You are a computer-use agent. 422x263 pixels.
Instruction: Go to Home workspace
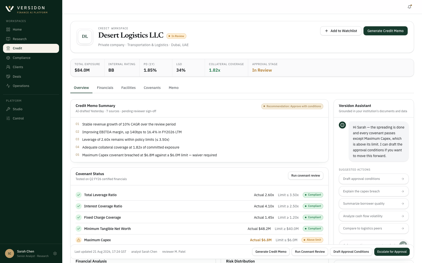click(x=31, y=30)
